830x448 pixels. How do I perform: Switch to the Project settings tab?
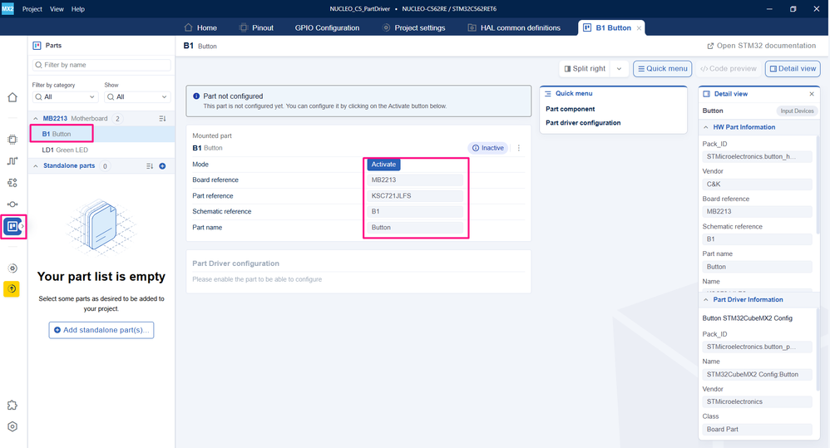pyautogui.click(x=414, y=27)
